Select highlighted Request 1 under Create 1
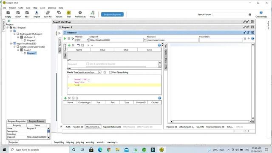The width and height of the screenshot is (272, 153). pyautogui.click(x=32, y=53)
